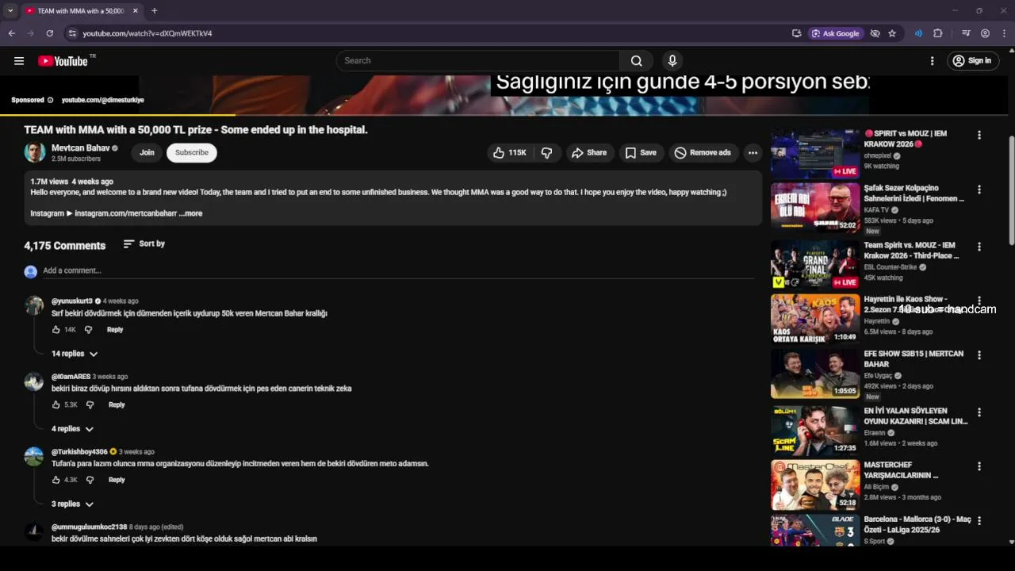
Task: Expand the description with ...more
Action: click(x=190, y=213)
